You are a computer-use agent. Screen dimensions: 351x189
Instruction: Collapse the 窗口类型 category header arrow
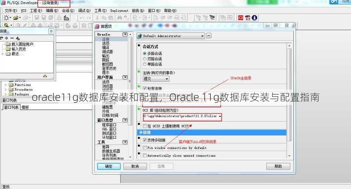coord(125,120)
